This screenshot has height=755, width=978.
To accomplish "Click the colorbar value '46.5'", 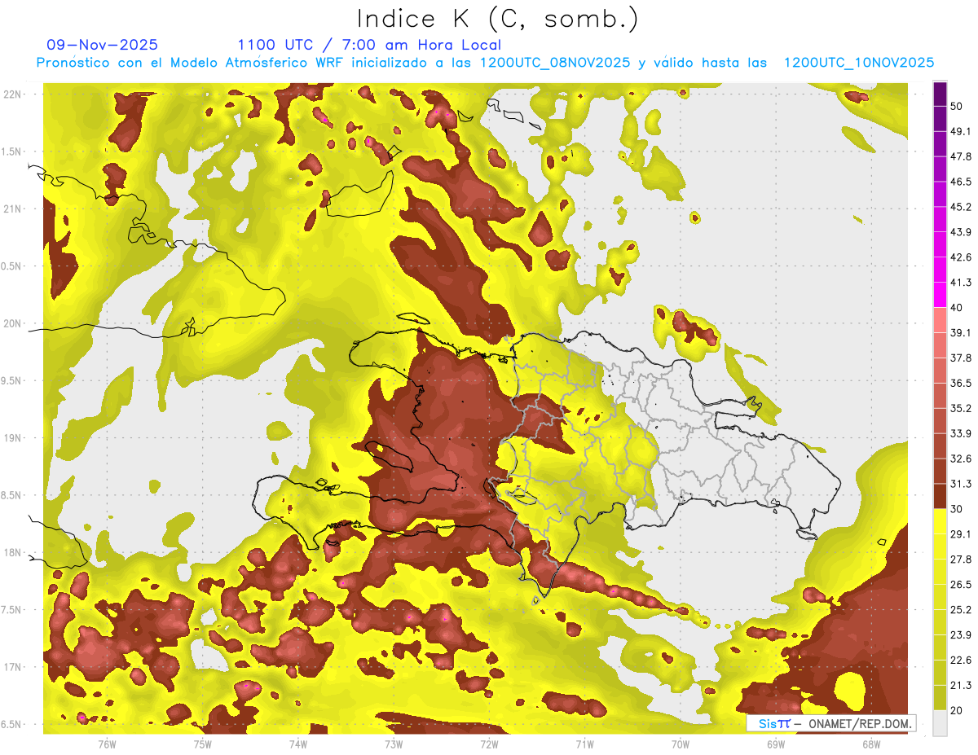I will (961, 182).
